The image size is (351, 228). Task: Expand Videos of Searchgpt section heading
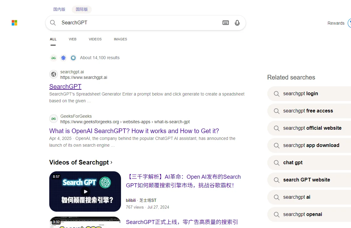pos(81,162)
